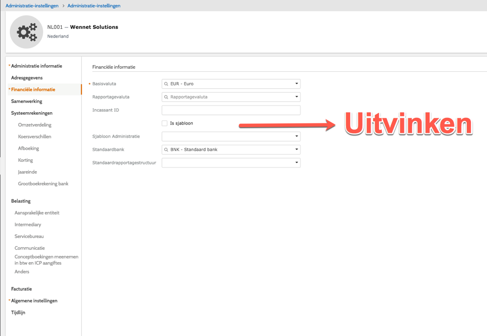Image resolution: width=487 pixels, height=336 pixels.
Task: Expand Sjabloon Administratie dropdown
Action: point(297,136)
